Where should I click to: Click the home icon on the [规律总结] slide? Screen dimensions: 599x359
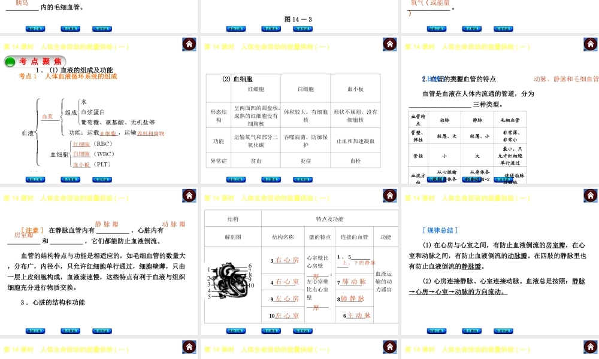point(590,196)
